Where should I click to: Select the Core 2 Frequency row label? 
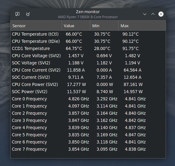(x=29, y=113)
